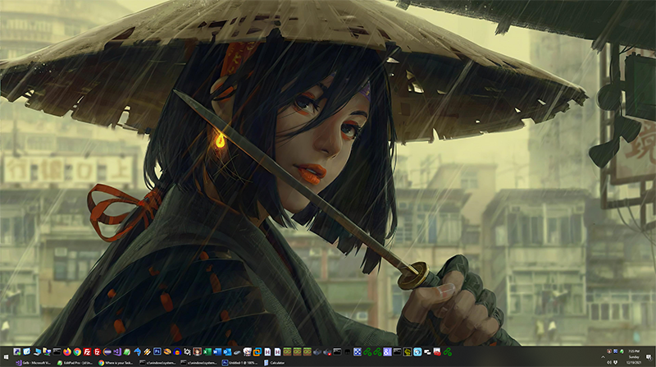Click the green shield tray icon
This screenshot has width=656, height=367.
click(x=622, y=351)
